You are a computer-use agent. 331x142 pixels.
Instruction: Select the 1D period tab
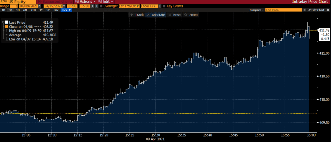click(3, 10)
